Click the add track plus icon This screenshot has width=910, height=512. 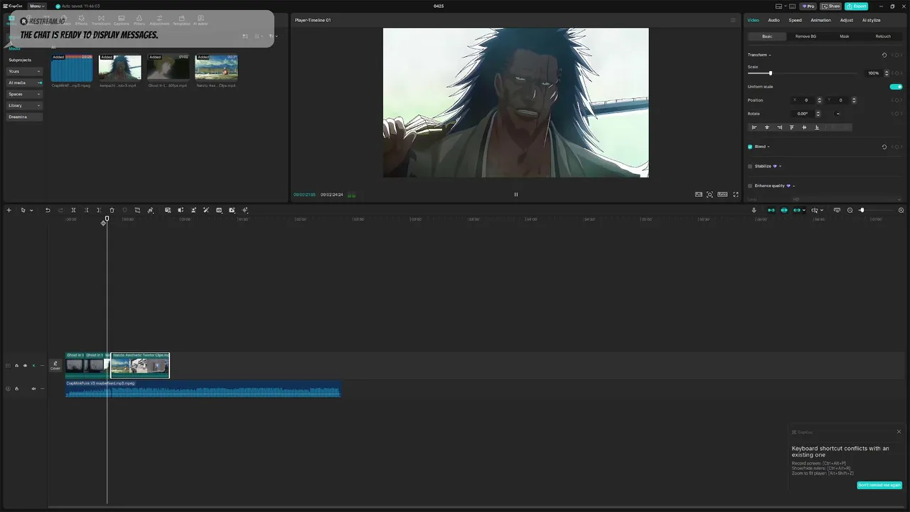(x=9, y=210)
